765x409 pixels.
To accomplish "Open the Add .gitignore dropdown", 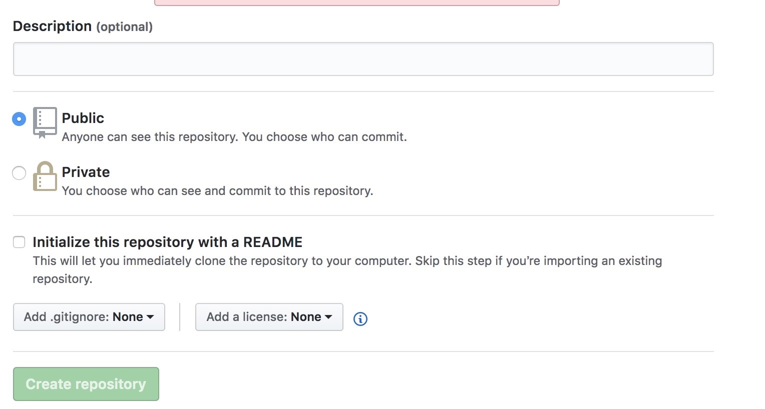I will tap(89, 317).
